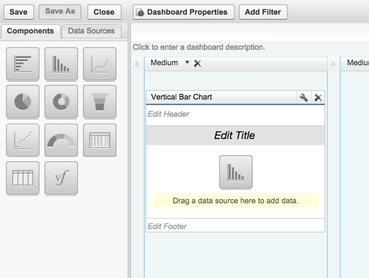Select the scatter chart component

(23, 140)
